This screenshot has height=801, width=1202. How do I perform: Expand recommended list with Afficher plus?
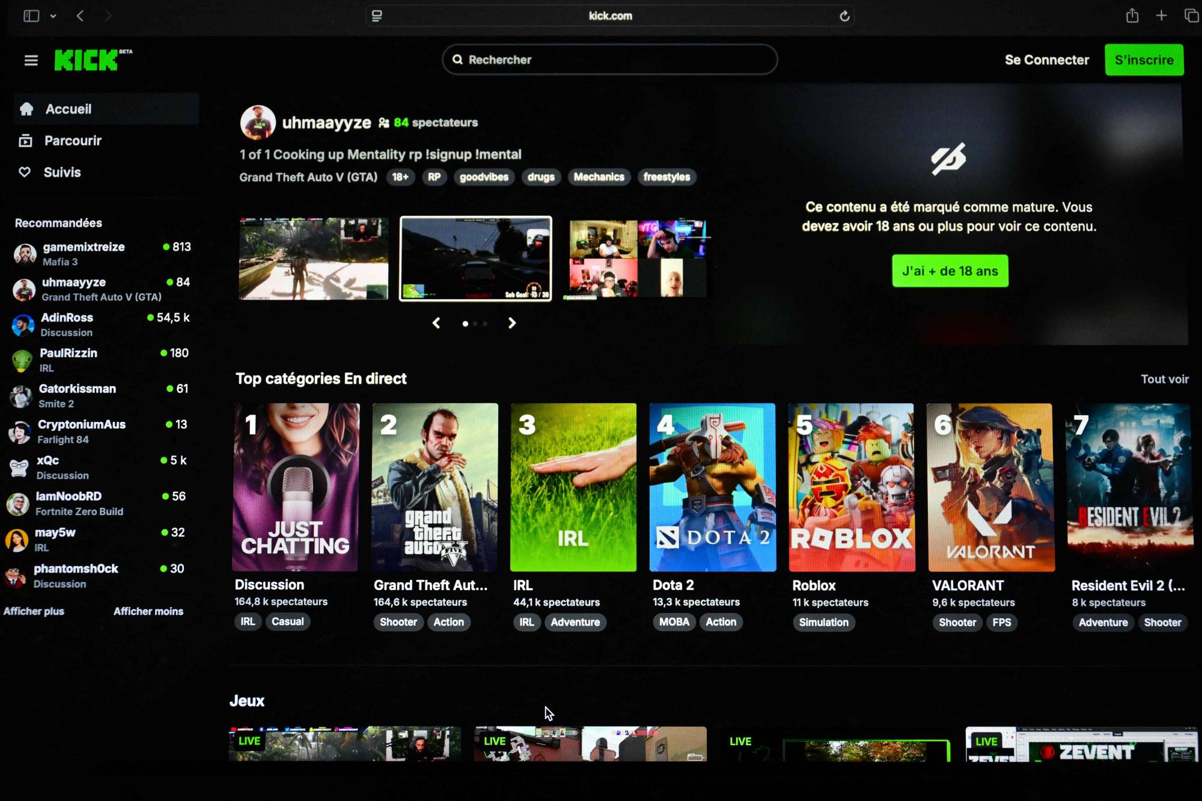pos(34,611)
